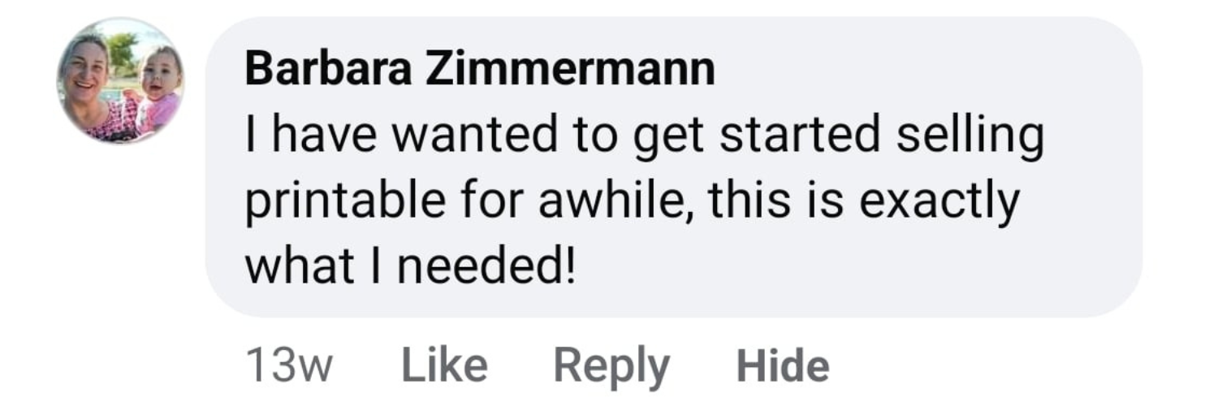1218x406 pixels.
Task: Hide the comment about selling printables
Action: click(x=782, y=365)
